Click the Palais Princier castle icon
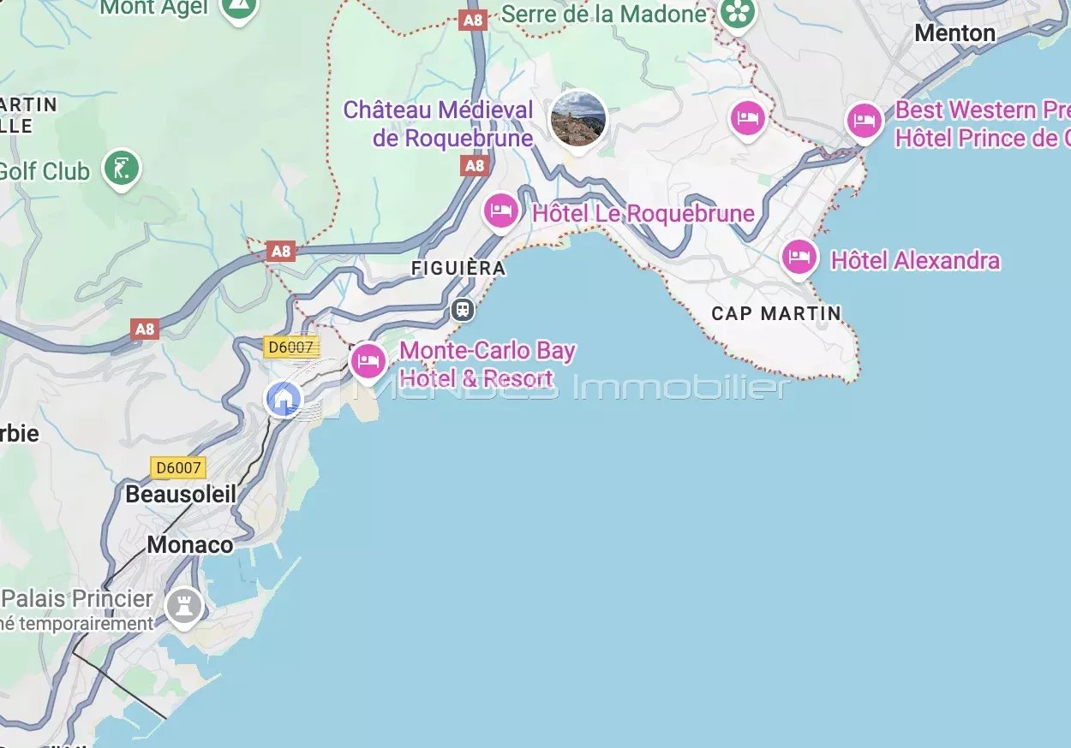This screenshot has height=748, width=1071. 184,608
